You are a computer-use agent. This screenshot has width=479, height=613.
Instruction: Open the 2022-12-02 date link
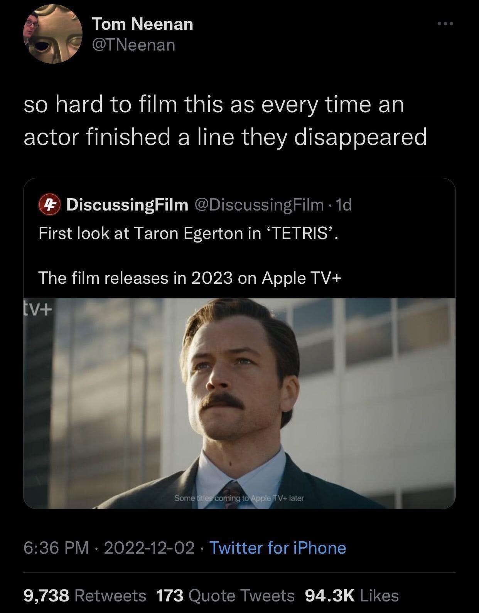(x=148, y=548)
